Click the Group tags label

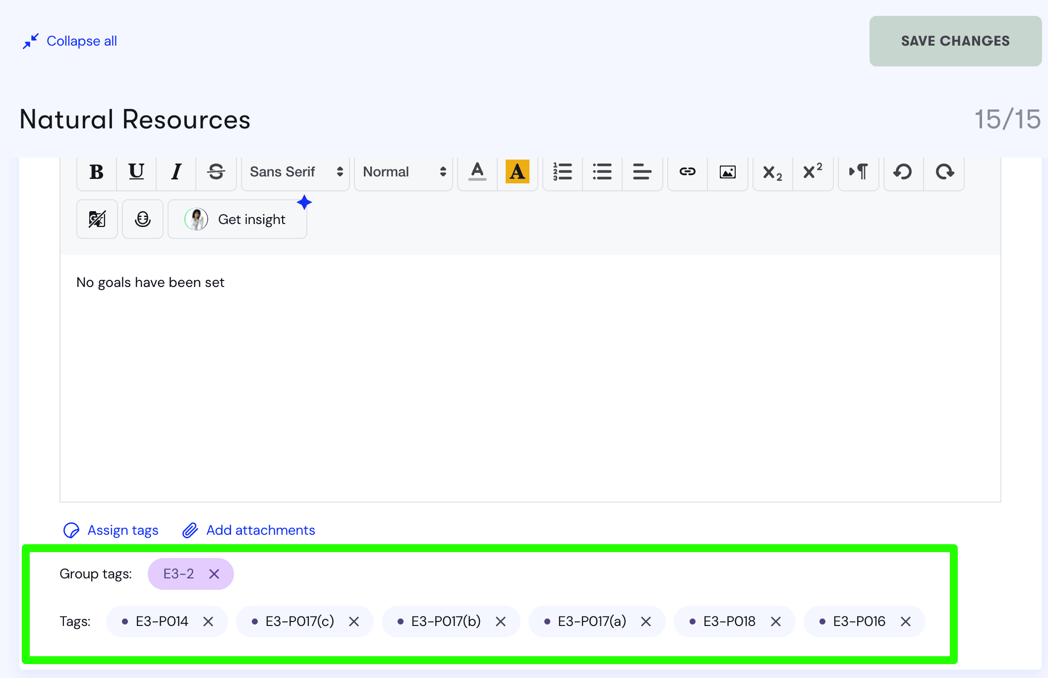[x=96, y=574]
